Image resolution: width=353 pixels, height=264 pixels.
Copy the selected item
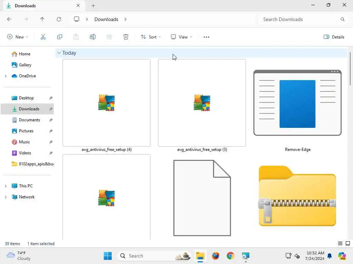(x=59, y=37)
